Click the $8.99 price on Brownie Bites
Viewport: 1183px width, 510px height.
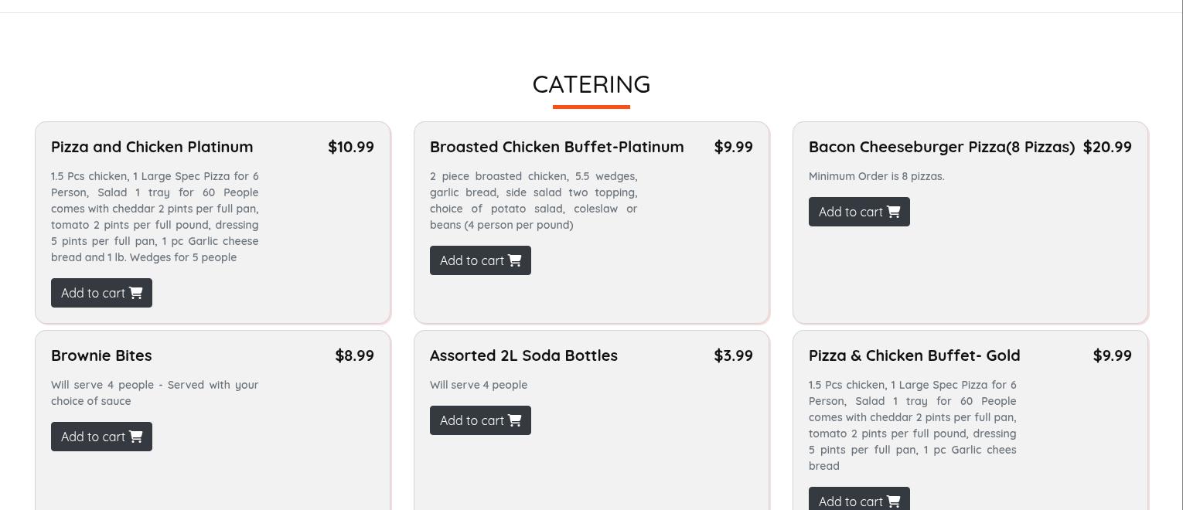pos(354,355)
